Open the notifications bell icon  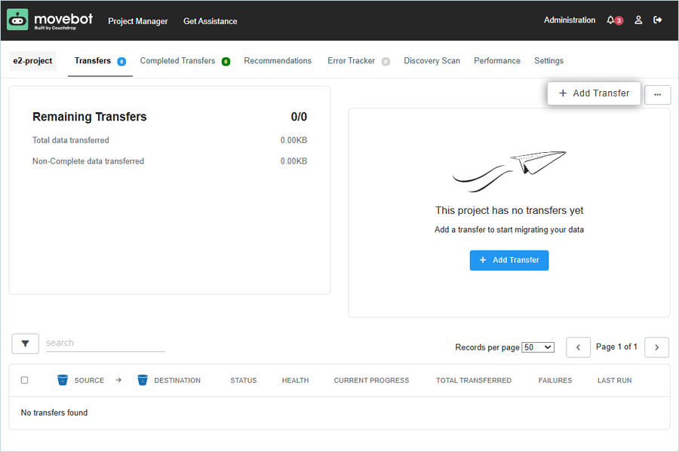tap(611, 20)
